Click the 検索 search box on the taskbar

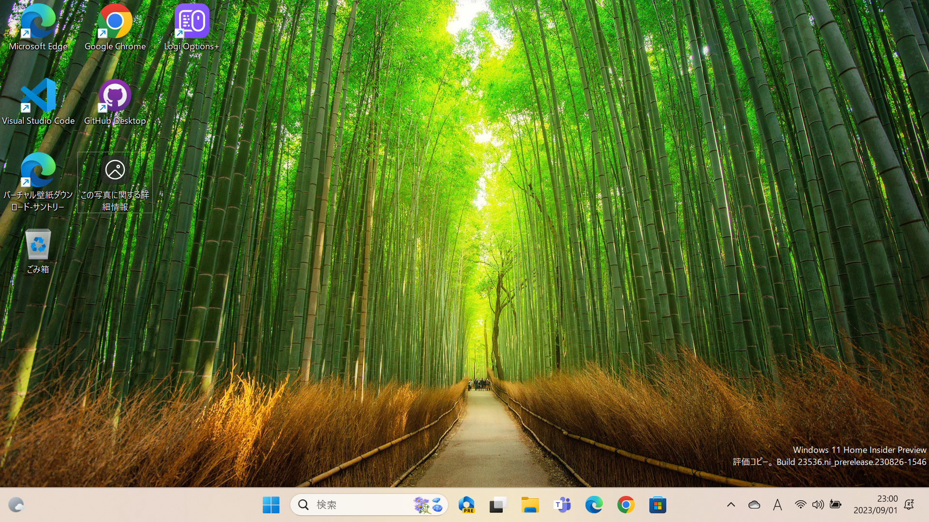(369, 505)
